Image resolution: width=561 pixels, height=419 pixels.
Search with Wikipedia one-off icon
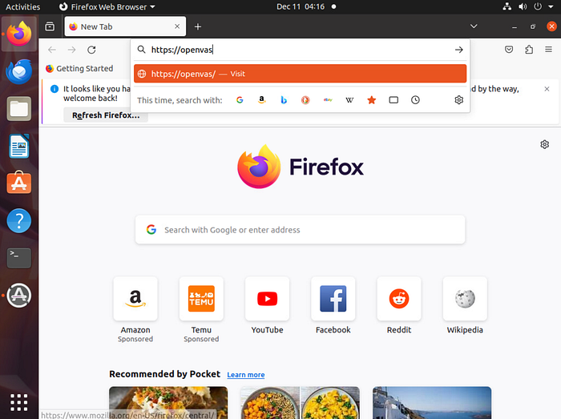pyautogui.click(x=349, y=100)
